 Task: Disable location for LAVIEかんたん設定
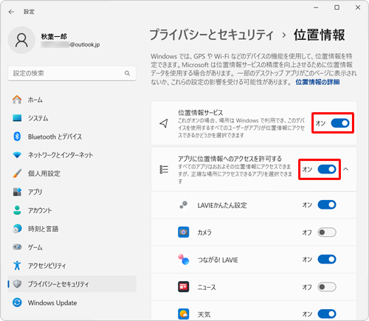(x=327, y=204)
